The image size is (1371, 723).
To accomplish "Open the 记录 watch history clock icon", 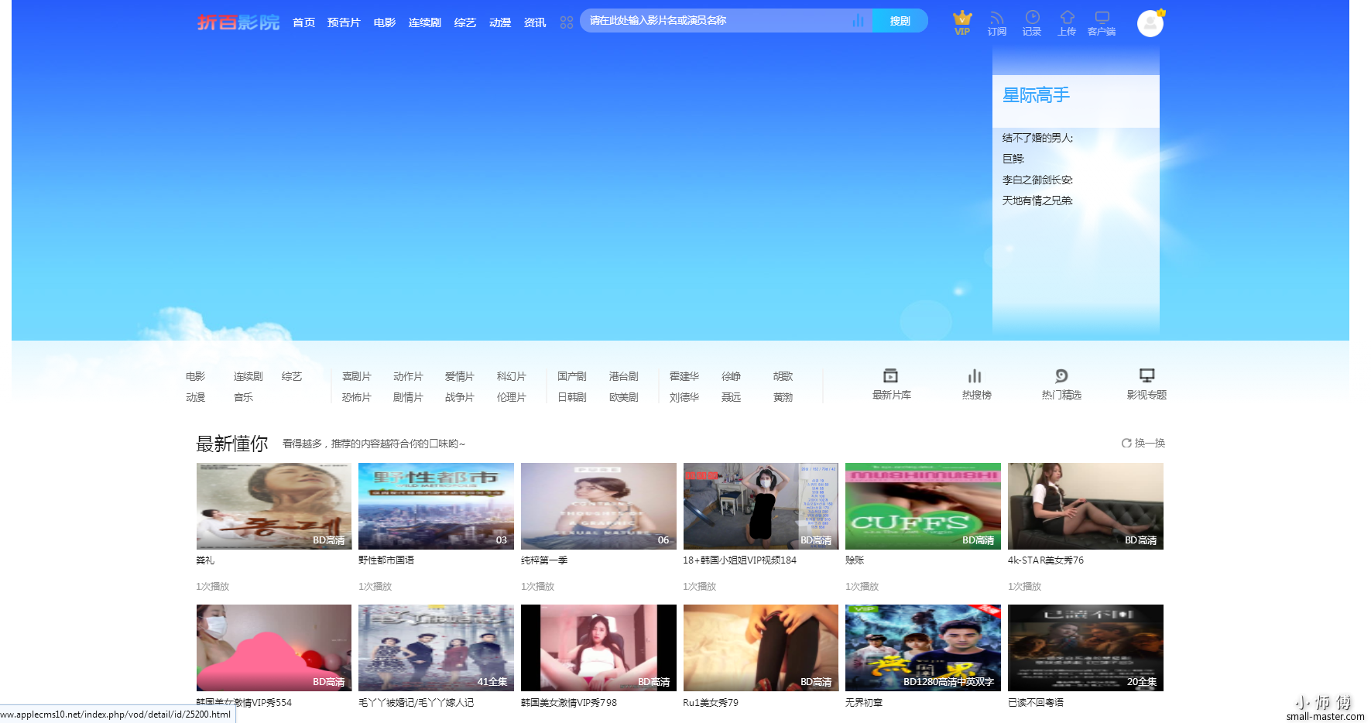I will pos(1032,17).
